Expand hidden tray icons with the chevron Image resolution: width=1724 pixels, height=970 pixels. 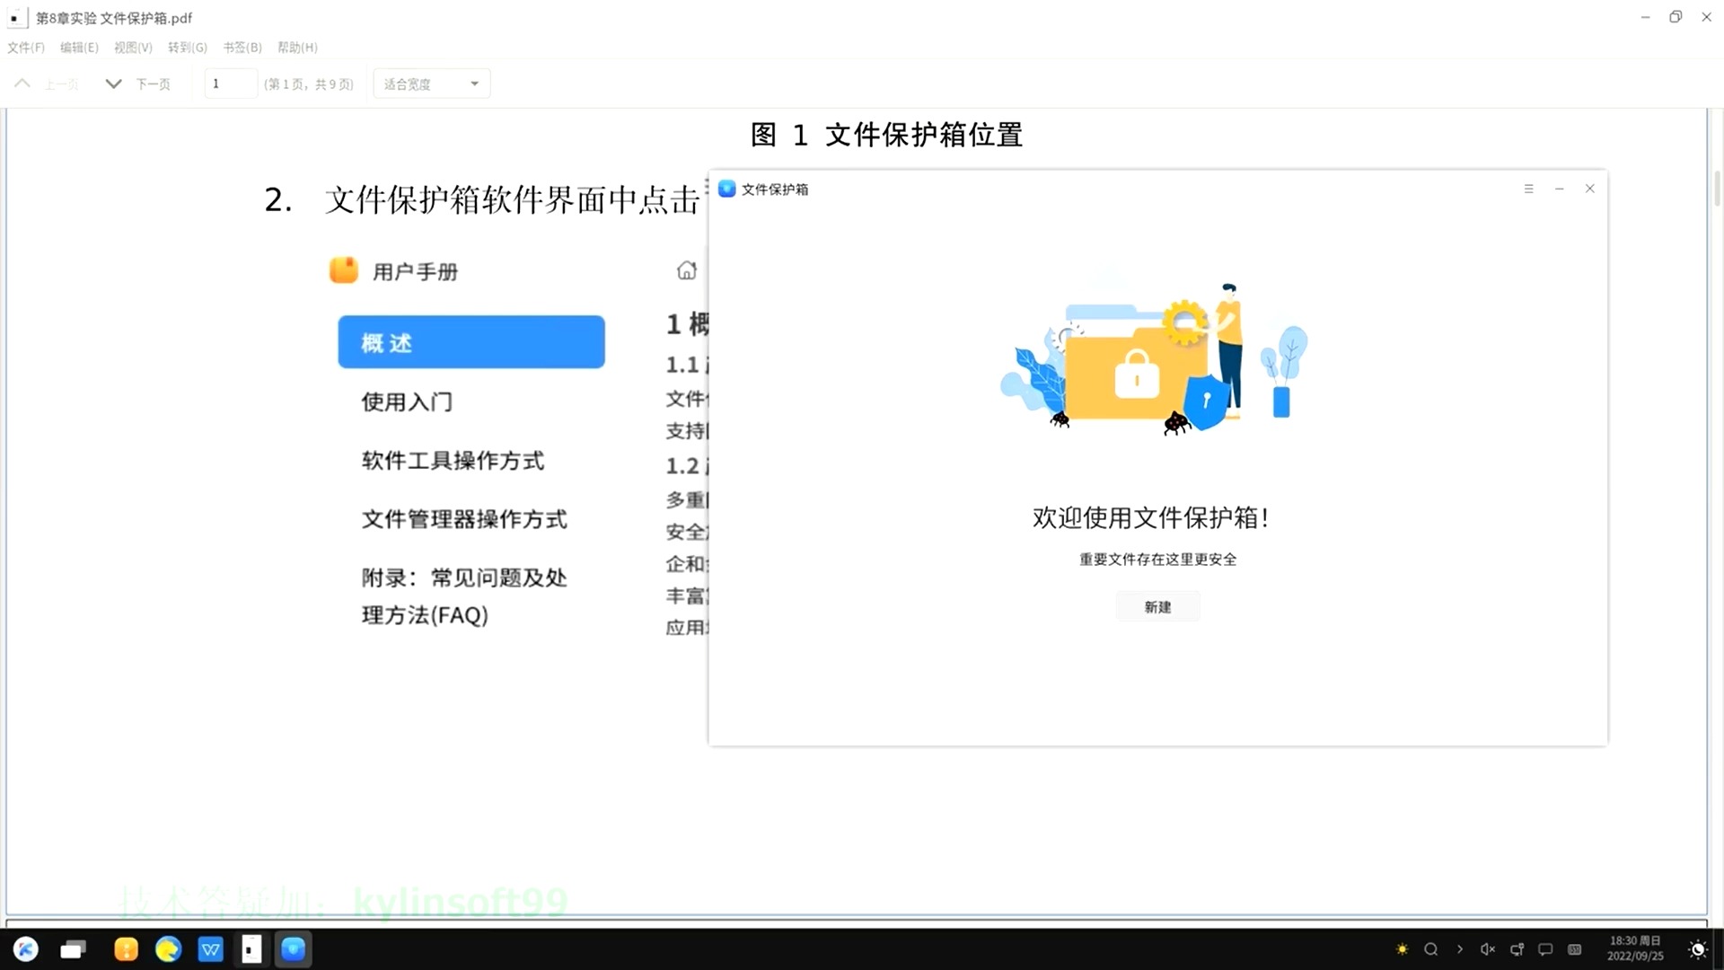coord(1459,949)
